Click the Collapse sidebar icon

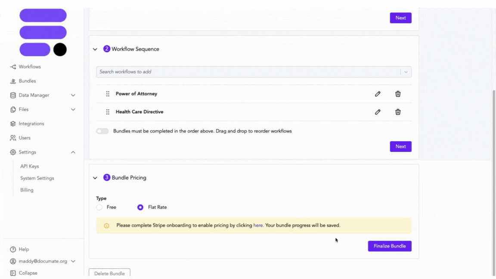(x=13, y=273)
